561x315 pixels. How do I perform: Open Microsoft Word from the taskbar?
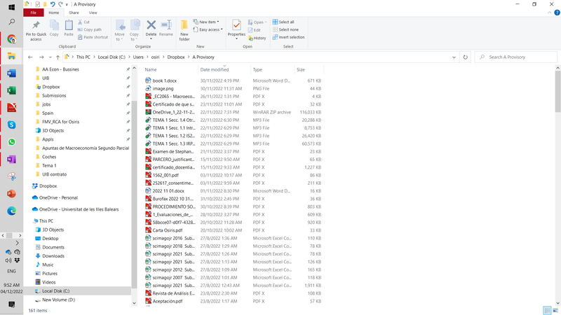pos(11,73)
